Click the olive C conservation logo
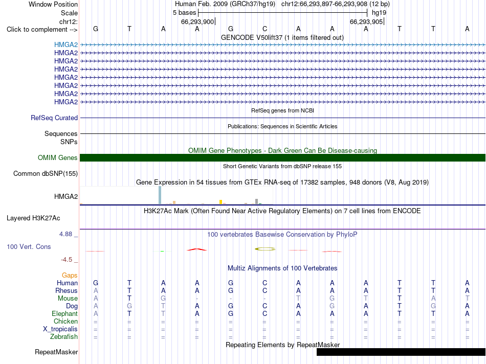This screenshot has height=364, width=486. pos(264,249)
